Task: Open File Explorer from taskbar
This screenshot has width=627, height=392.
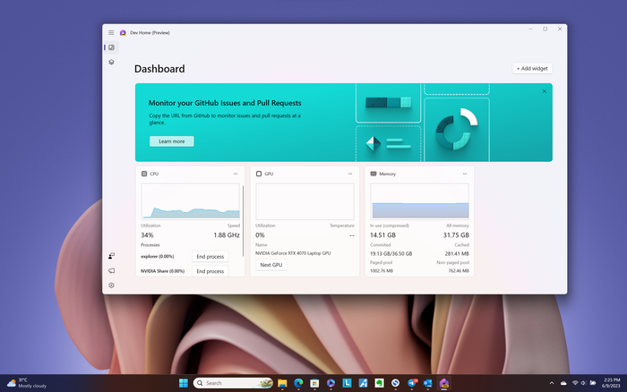Action: (282, 383)
